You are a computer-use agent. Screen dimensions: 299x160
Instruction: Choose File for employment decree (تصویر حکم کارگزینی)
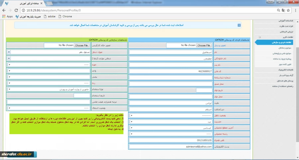pos(81,45)
